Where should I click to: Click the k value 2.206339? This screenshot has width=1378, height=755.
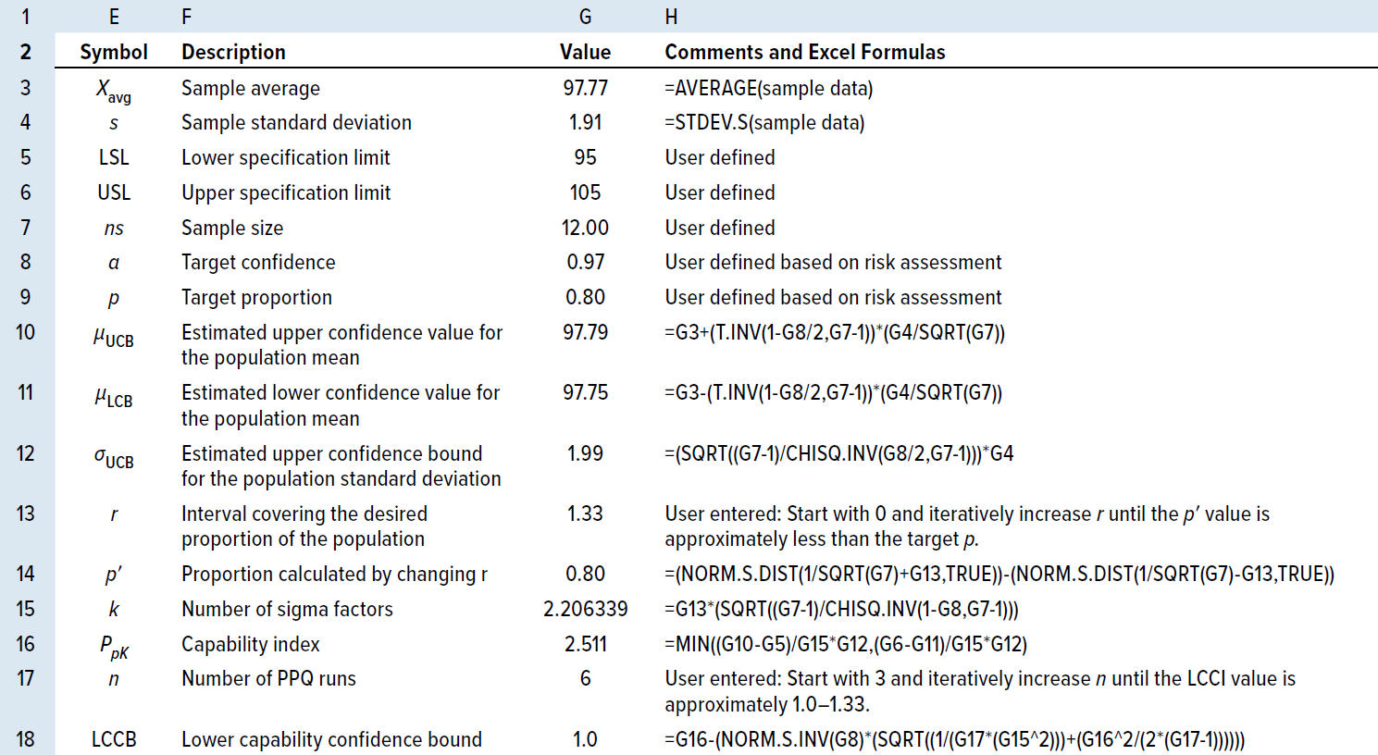point(585,609)
